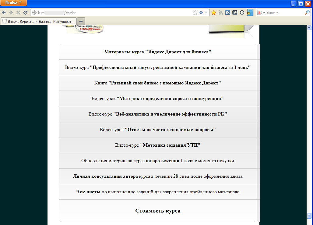Stop page loading with the X icon
This screenshot has height=225, width=313.
[18, 12]
